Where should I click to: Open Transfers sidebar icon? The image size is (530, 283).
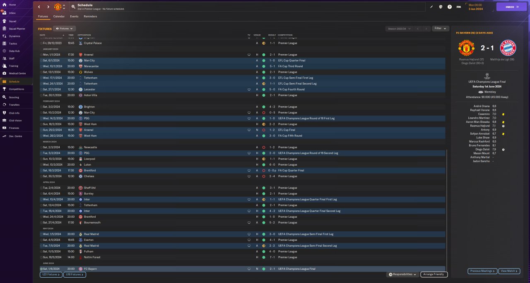coord(4,105)
